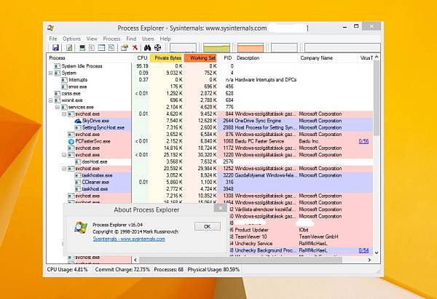Click the Save toolbar icon
Image resolution: width=437 pixels, height=299 pixels.
55,47
